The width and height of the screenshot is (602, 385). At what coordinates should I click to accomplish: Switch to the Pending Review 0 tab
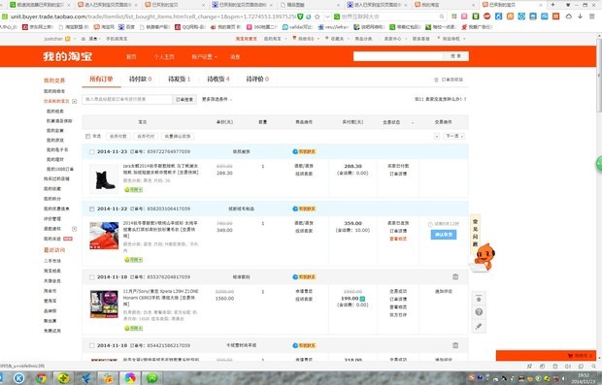coord(257,79)
